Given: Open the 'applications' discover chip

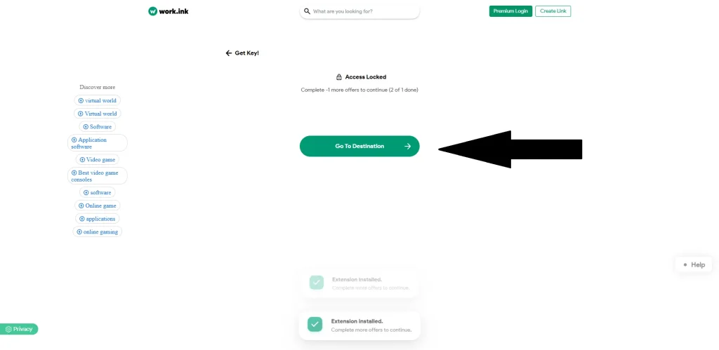Looking at the screenshot, I should pos(98,219).
